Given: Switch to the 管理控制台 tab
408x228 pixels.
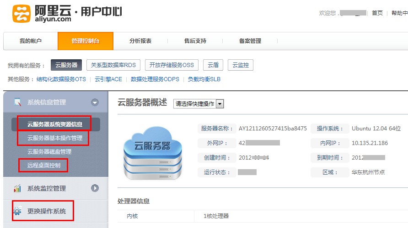Looking at the screenshot, I should (86, 41).
